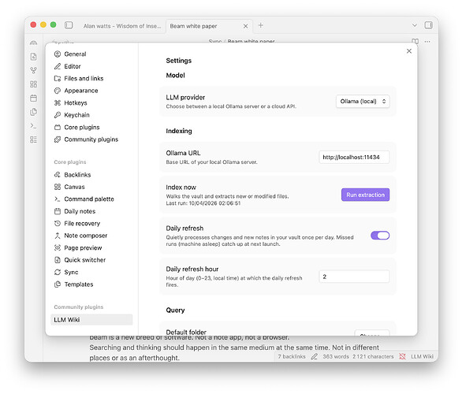
Task: Click the sync status icon in status bar
Action: (402, 357)
